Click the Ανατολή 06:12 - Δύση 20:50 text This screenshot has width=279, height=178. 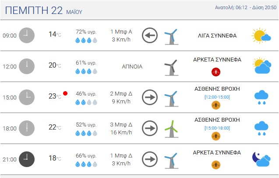click(x=246, y=7)
